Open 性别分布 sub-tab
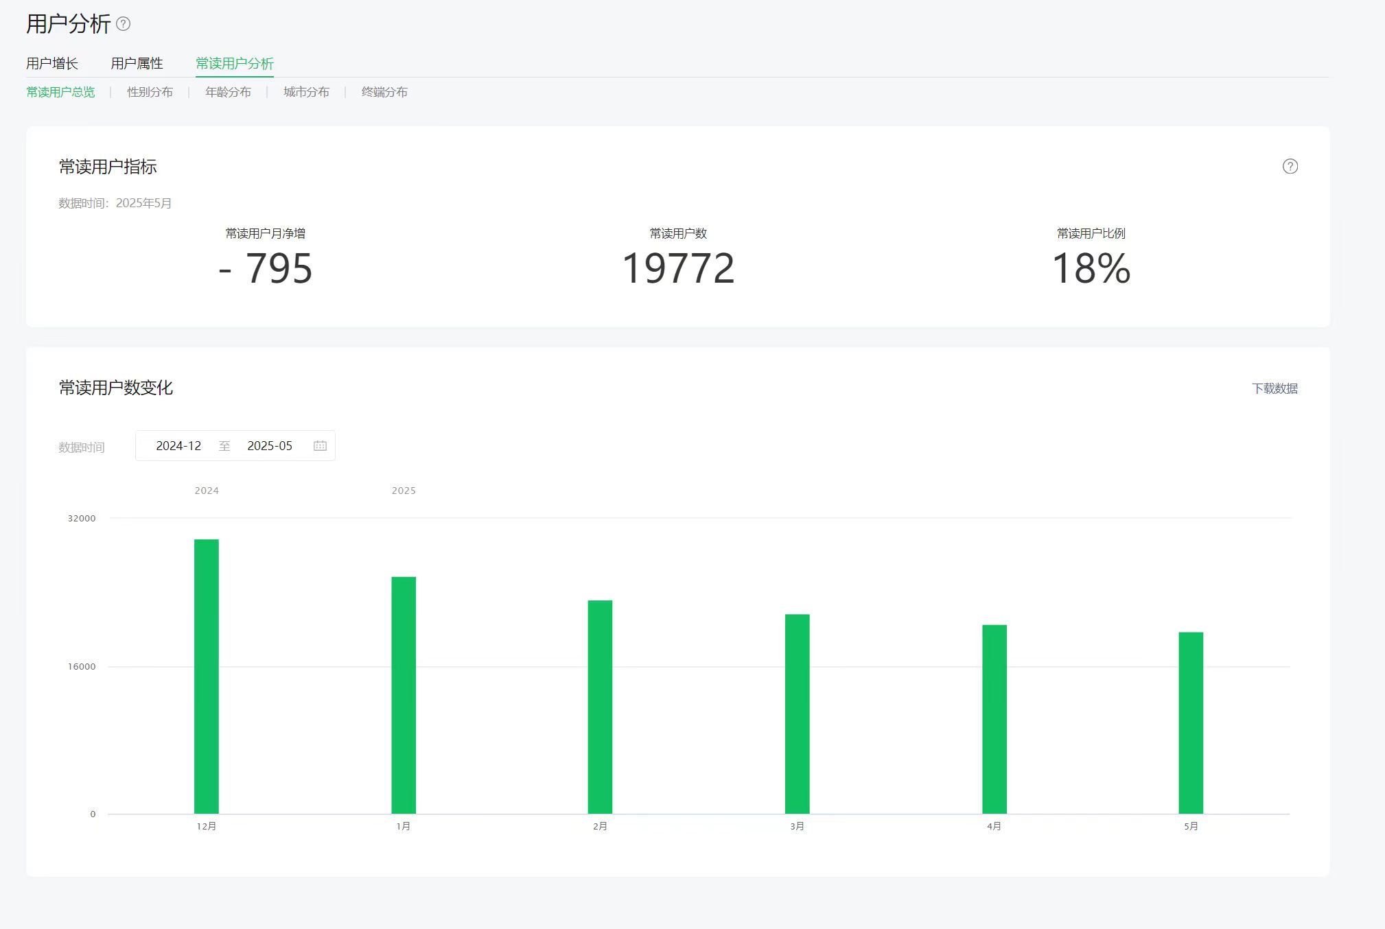Screen dimensions: 1385x929 150,92
